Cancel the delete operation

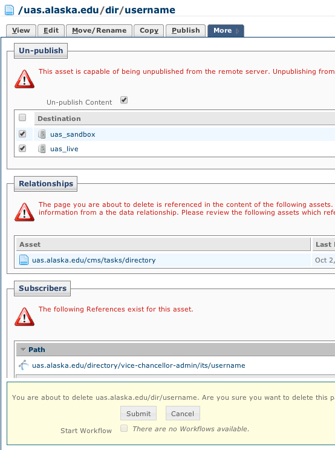[x=183, y=413]
